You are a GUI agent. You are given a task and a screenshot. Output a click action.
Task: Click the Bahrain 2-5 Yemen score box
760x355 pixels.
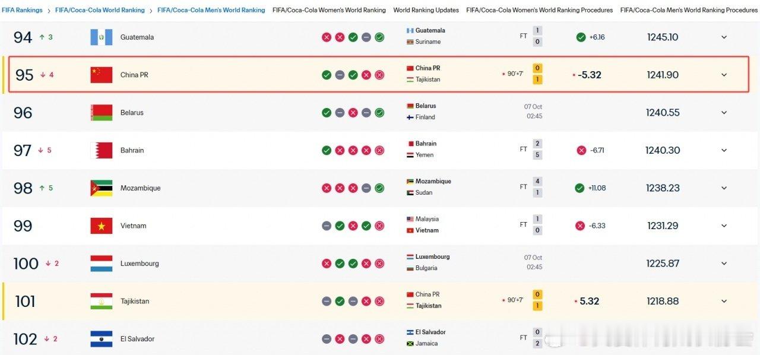point(537,150)
